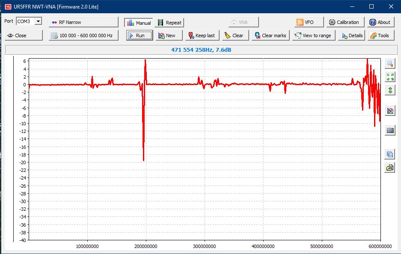401x254 pixels.
Task: Click the trace peak near 200000000 Hz
Action: [x=146, y=61]
